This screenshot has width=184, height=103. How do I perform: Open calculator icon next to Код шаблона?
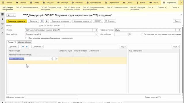click(x=130, y=34)
